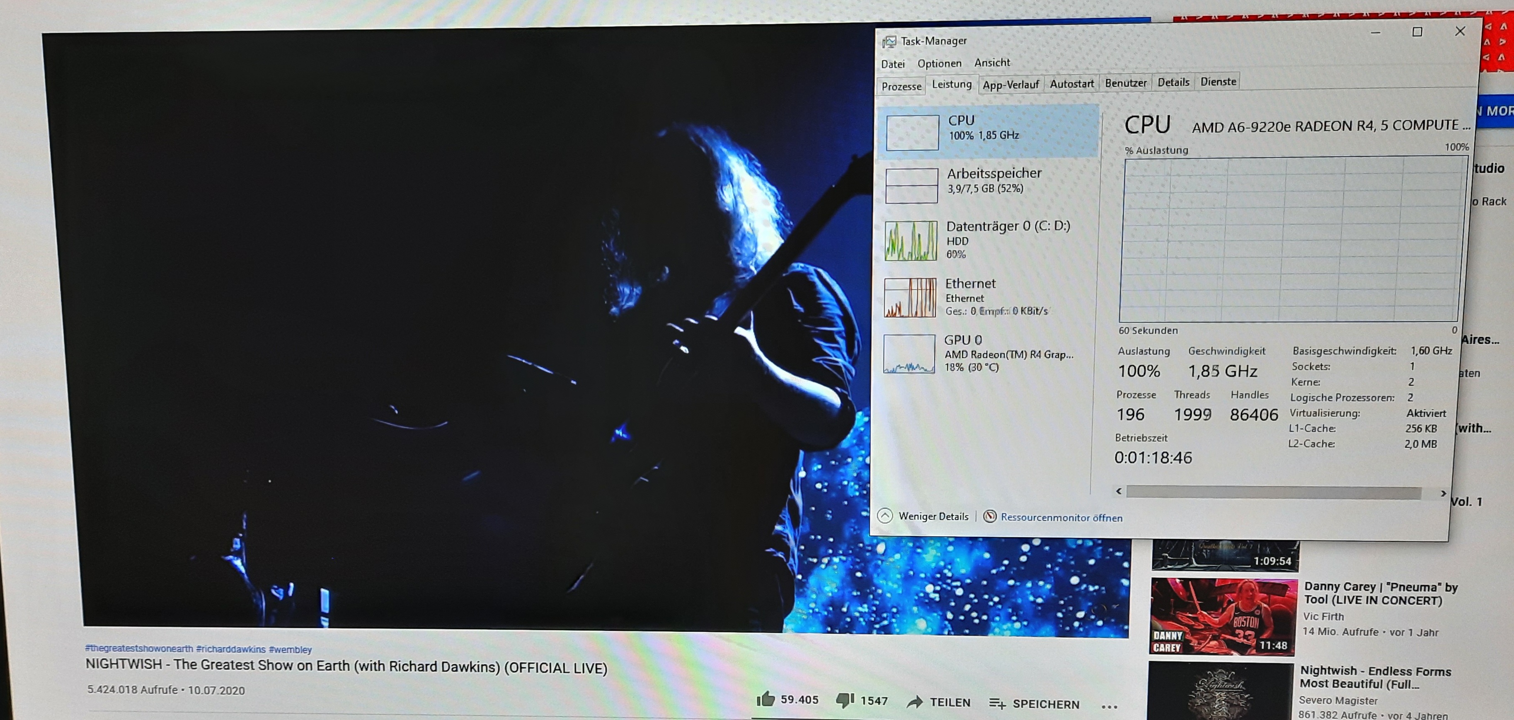Open the Optionen menu
1514x720 pixels.
[x=939, y=63]
